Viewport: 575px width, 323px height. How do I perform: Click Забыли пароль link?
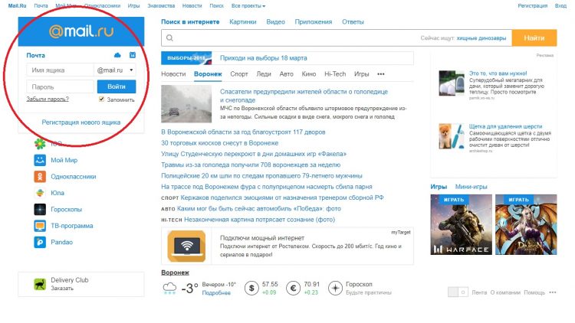[48, 99]
